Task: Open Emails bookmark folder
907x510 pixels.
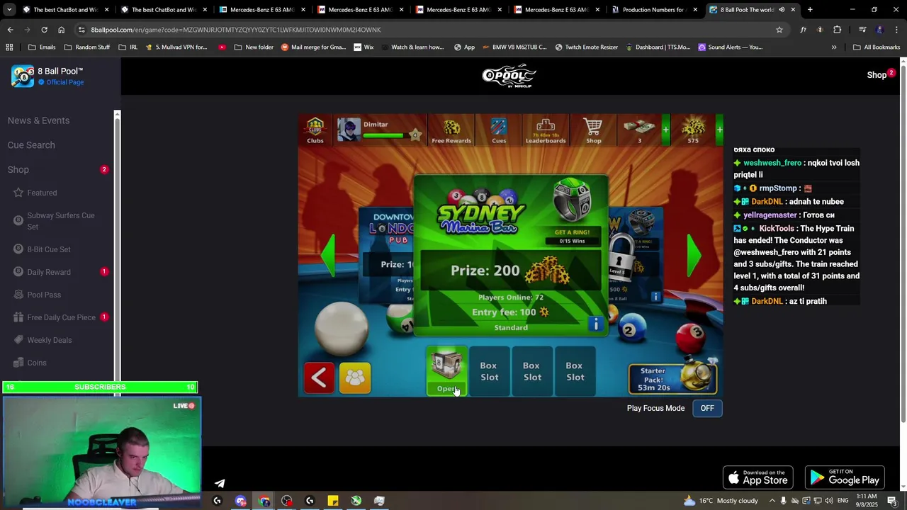Action: [x=42, y=47]
